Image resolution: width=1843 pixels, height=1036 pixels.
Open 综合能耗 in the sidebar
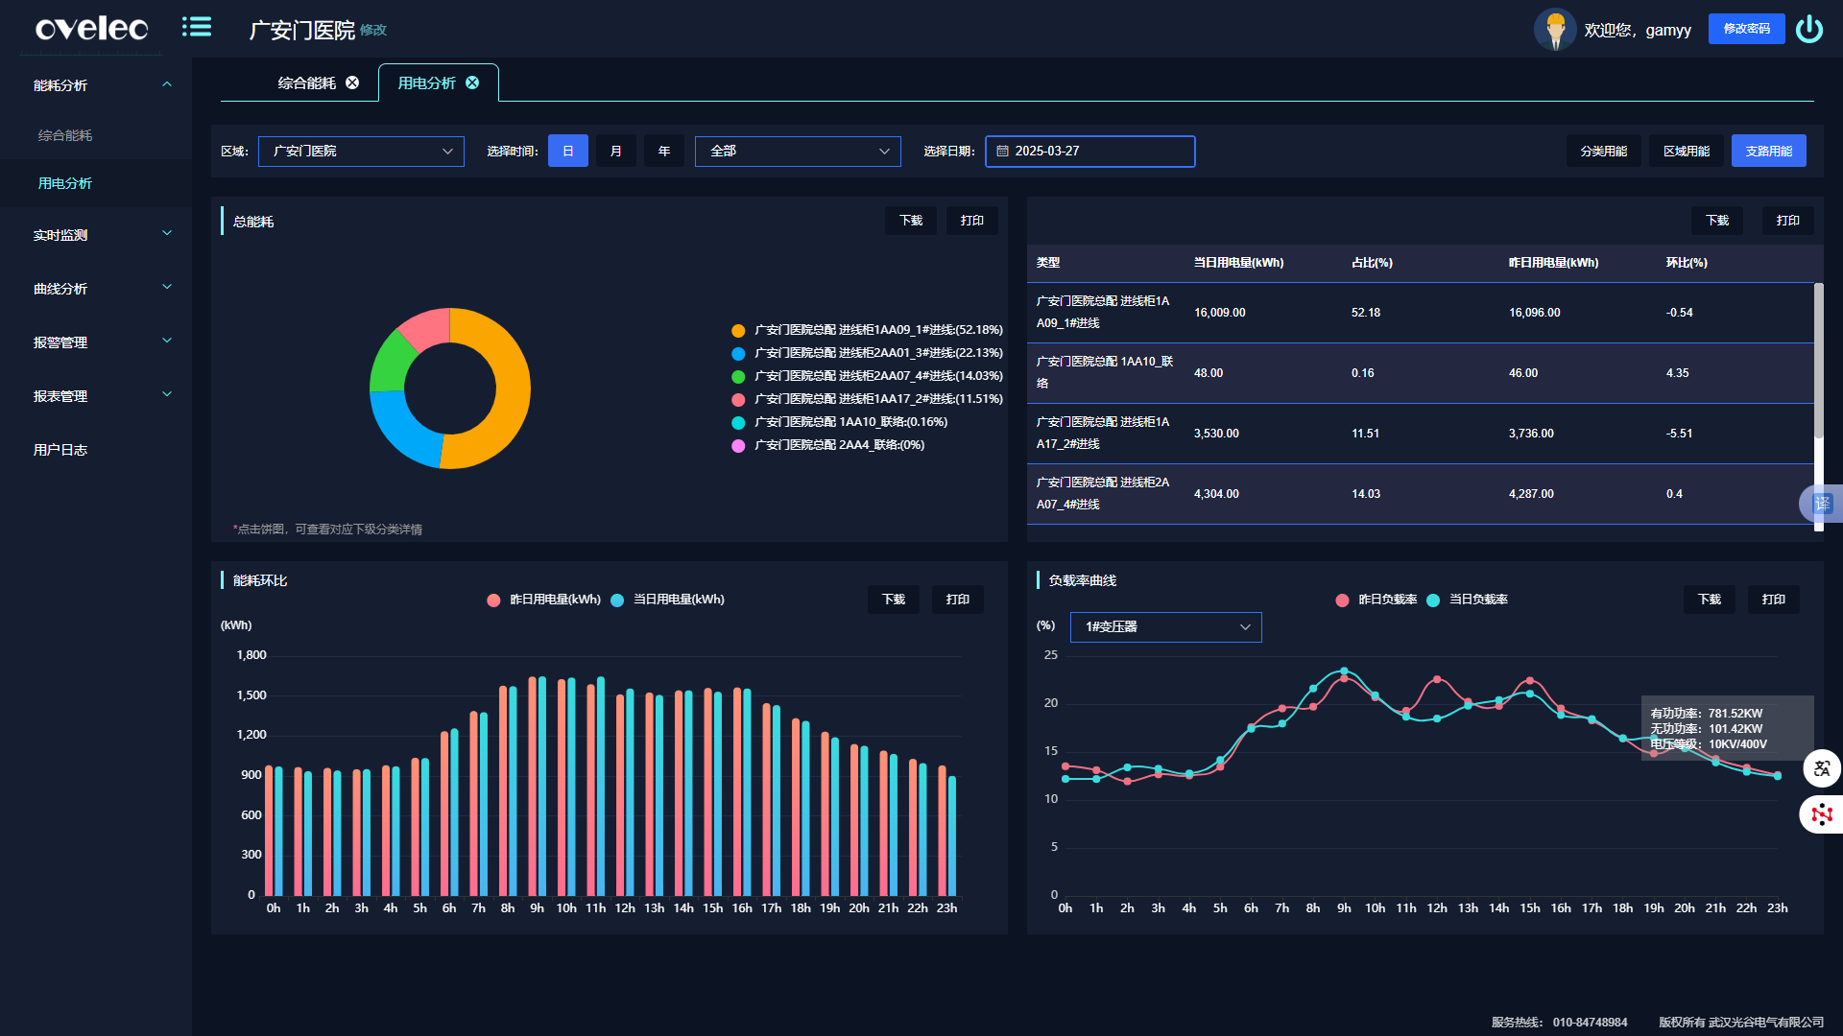point(65,135)
